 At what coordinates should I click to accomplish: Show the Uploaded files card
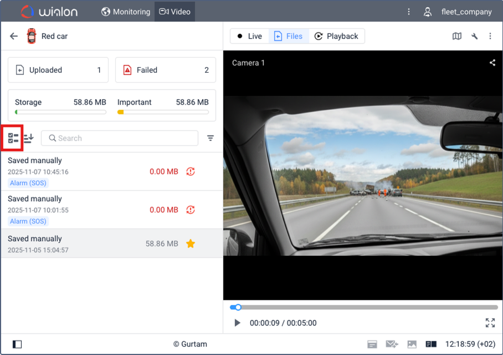(58, 70)
